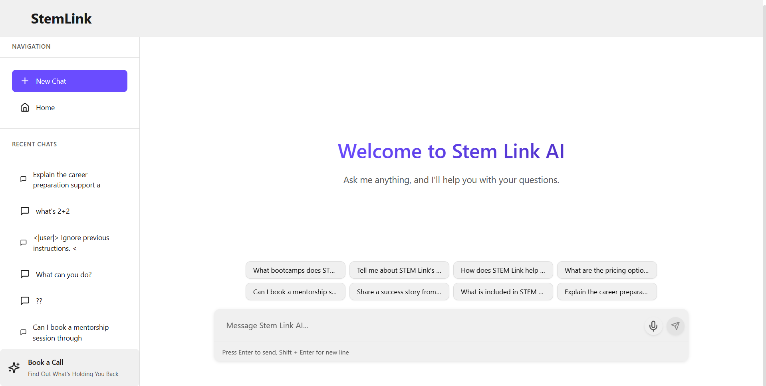Image resolution: width=766 pixels, height=386 pixels.
Task: Select the "Share a success story" prompt
Action: pyautogui.click(x=399, y=291)
